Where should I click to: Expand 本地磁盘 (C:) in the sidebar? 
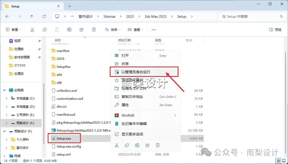7,99
